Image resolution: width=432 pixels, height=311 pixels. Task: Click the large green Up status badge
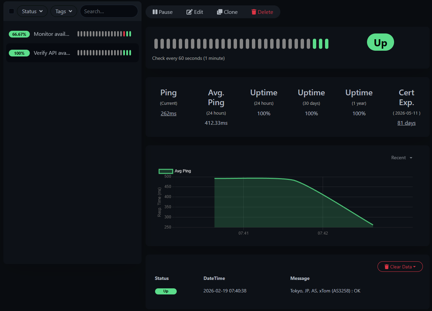click(380, 42)
